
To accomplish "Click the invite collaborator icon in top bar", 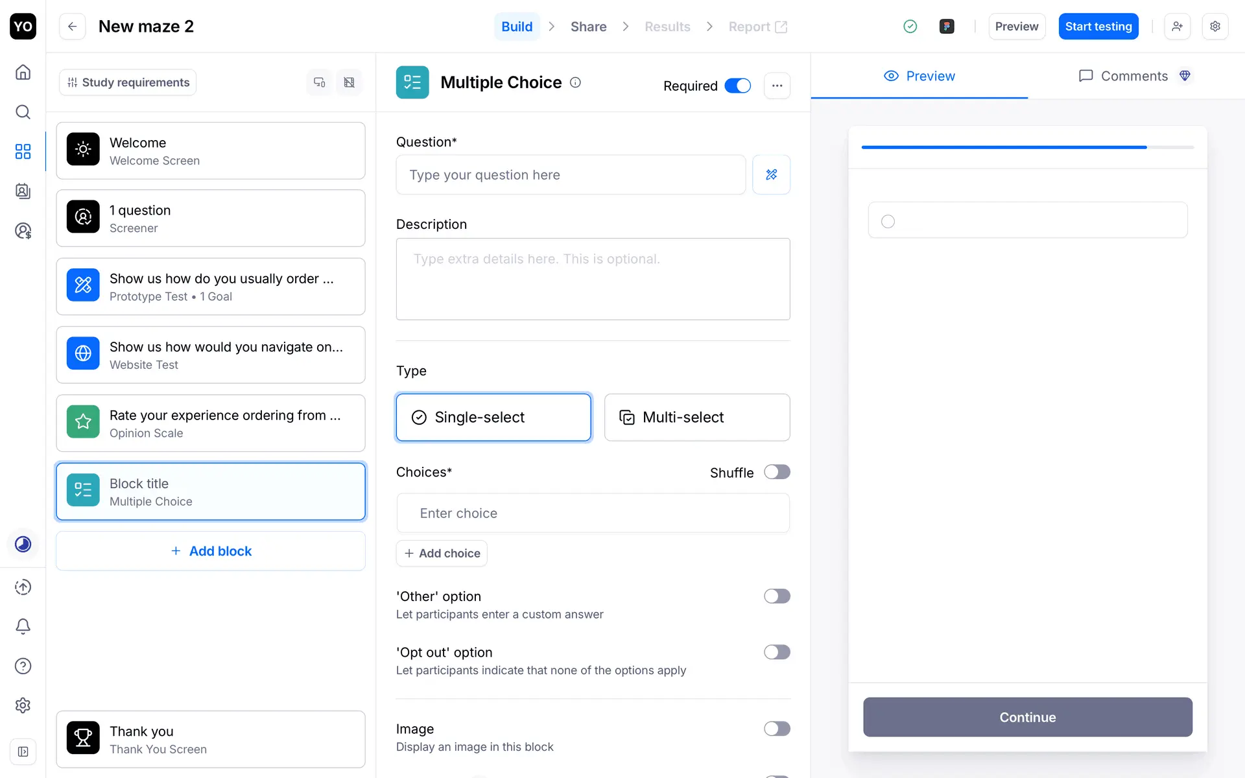I will click(1177, 27).
